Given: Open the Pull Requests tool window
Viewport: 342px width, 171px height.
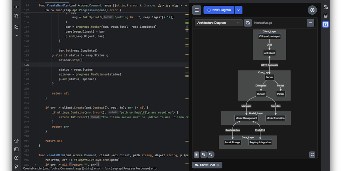Looking at the screenshot, I should (16, 16).
